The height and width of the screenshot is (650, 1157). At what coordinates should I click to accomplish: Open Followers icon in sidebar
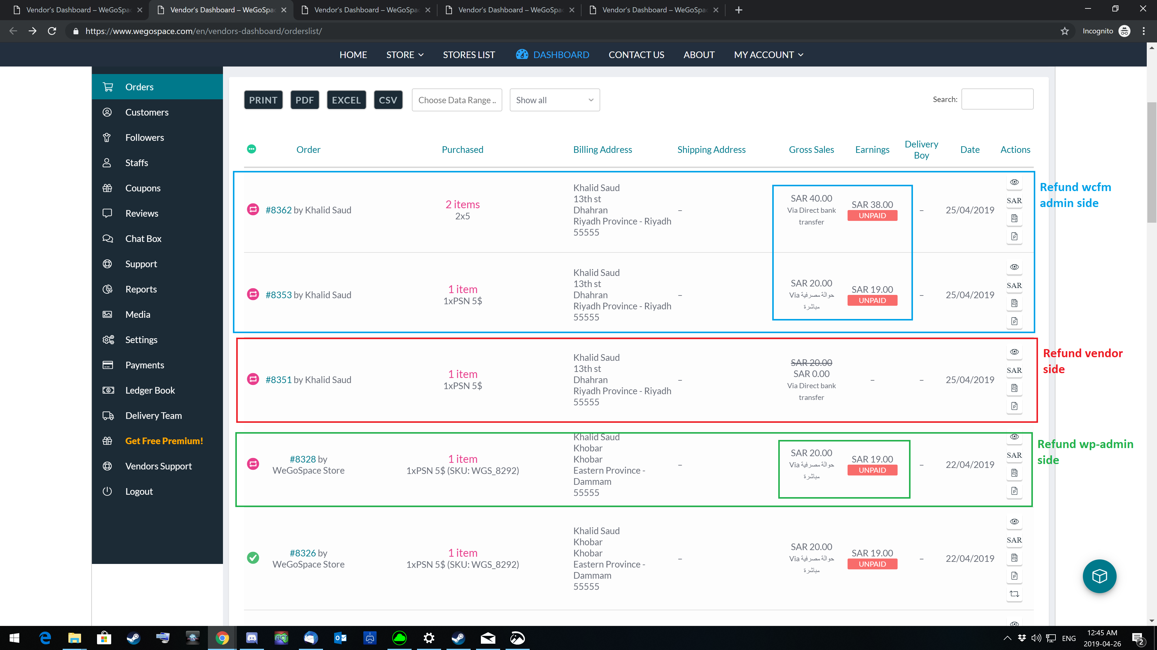pyautogui.click(x=107, y=137)
